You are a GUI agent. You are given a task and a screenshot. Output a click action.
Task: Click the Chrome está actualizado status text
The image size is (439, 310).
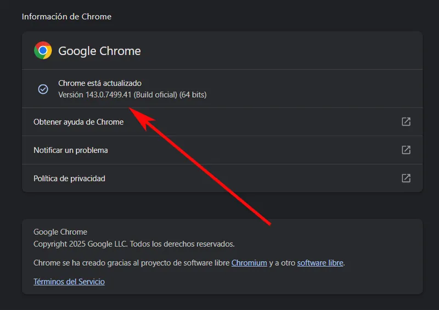pos(100,83)
